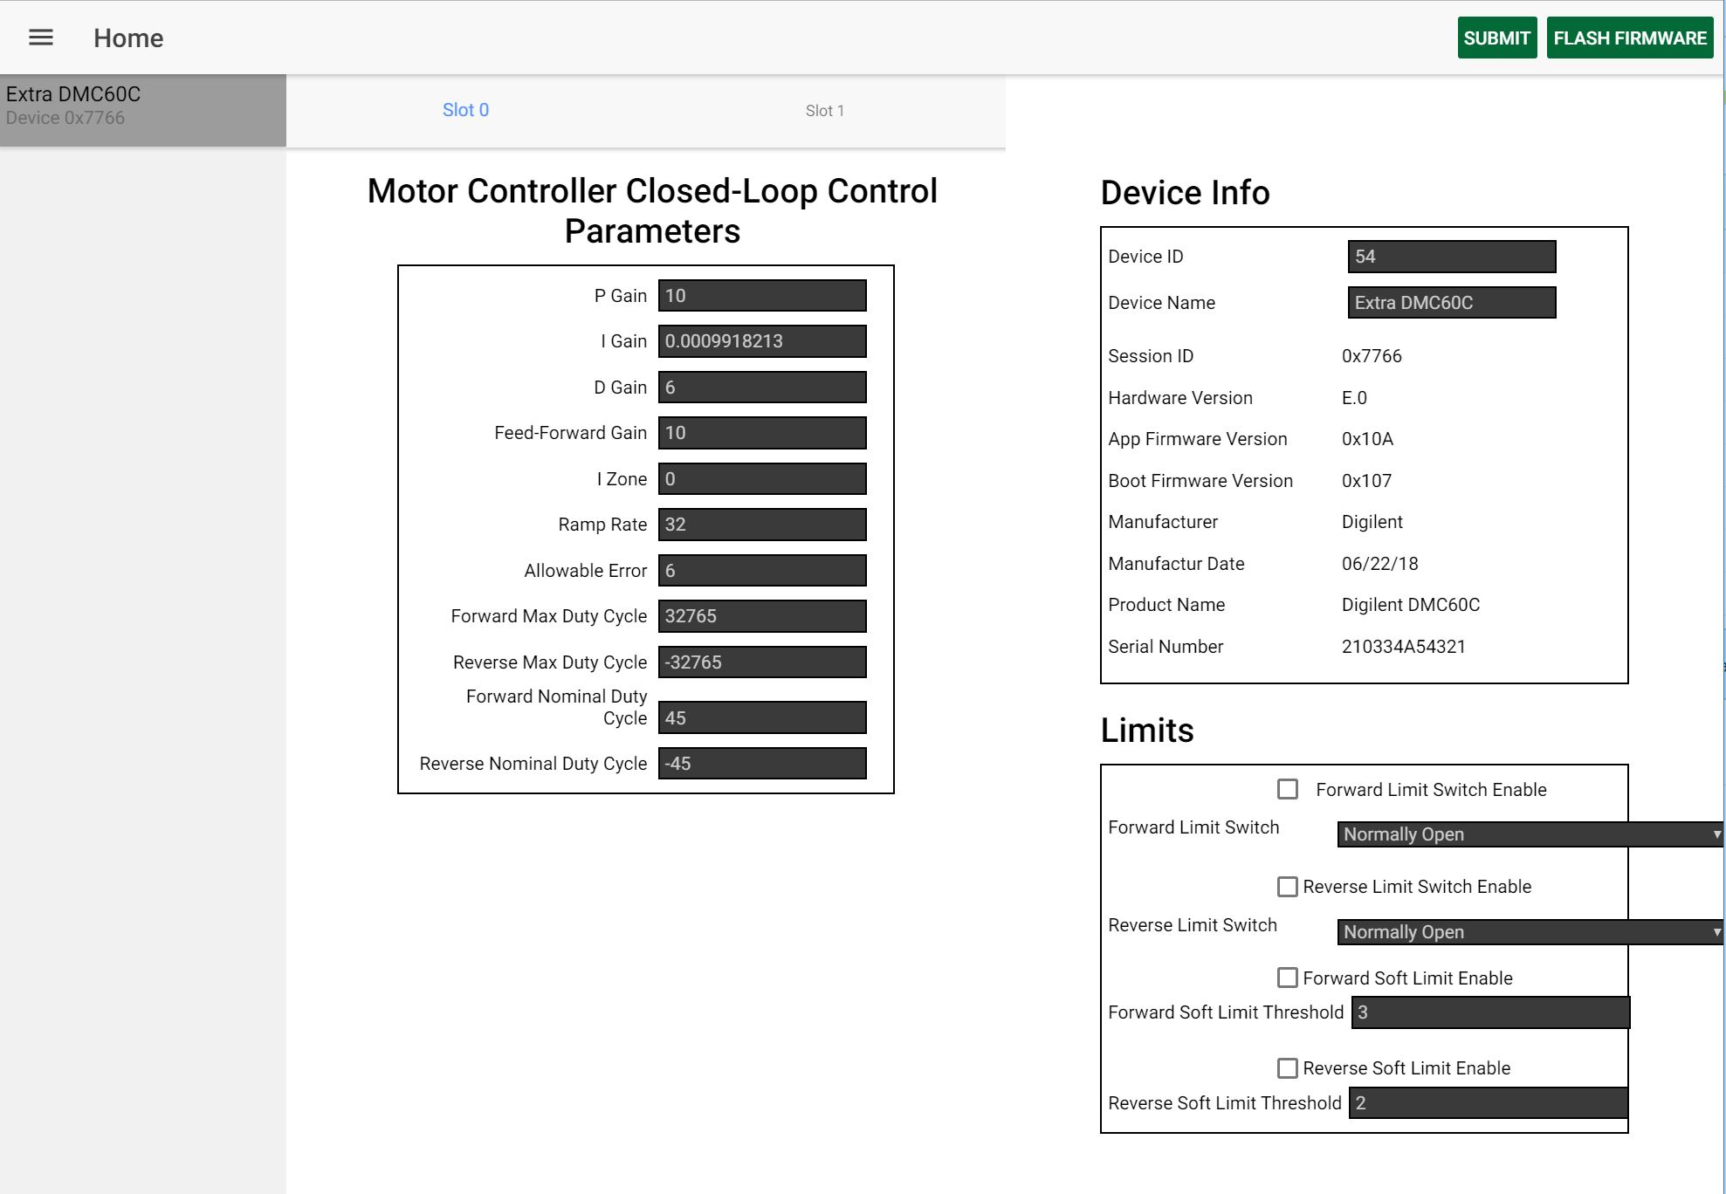The height and width of the screenshot is (1194, 1726).
Task: Click the Hardware Version value E.0
Action: point(1354,398)
